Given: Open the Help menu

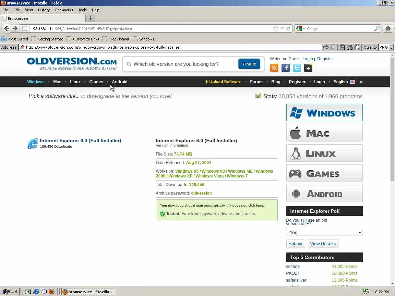Looking at the screenshot, I should (95, 10).
